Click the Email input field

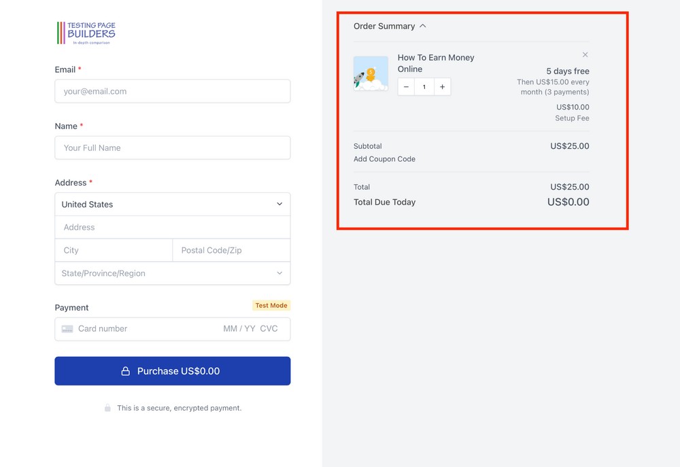[172, 91]
